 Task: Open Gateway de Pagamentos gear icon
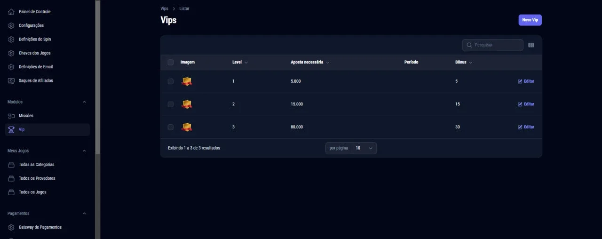pos(11,228)
